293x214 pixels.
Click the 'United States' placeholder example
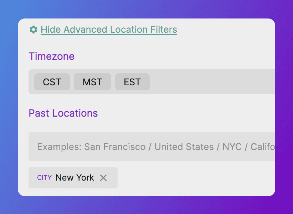click(183, 147)
